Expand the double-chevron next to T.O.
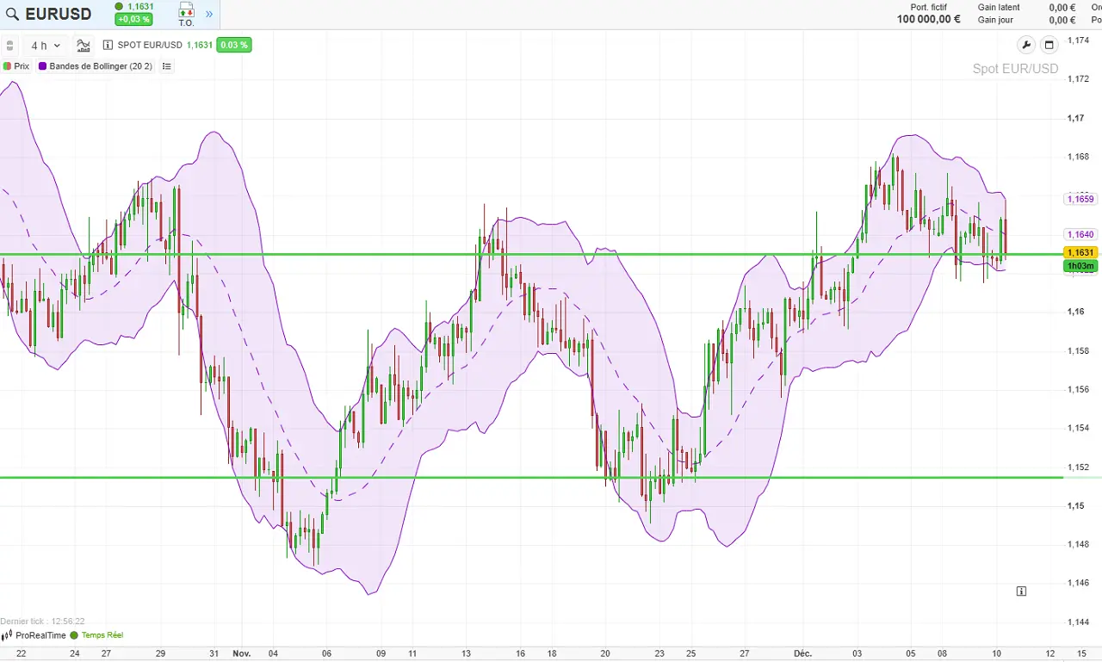The width and height of the screenshot is (1102, 662). (x=209, y=14)
